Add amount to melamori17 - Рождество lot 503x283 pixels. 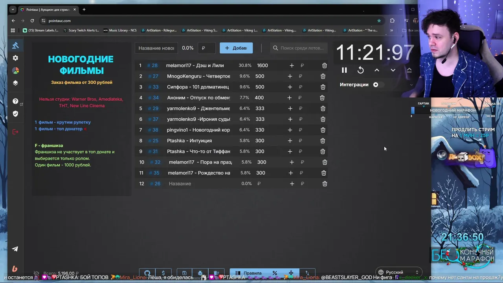(x=291, y=173)
